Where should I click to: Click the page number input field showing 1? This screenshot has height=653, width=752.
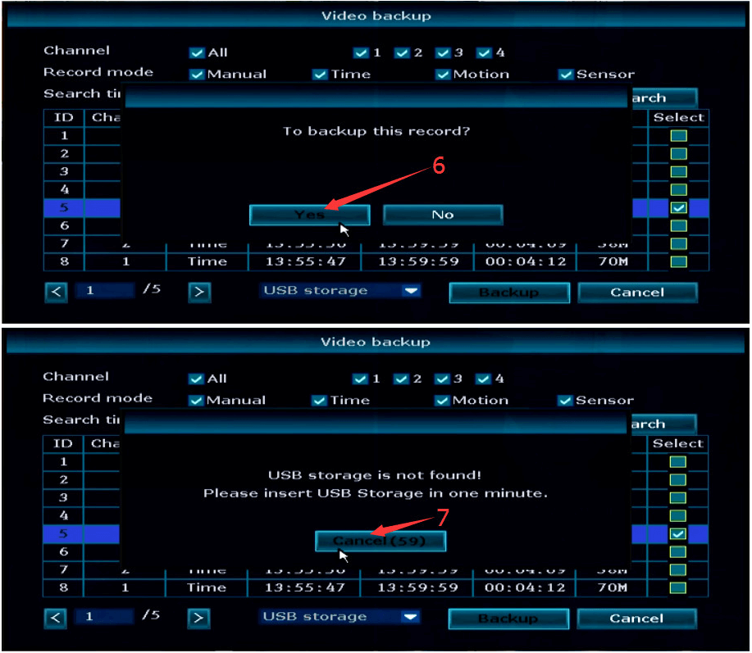[x=104, y=290]
